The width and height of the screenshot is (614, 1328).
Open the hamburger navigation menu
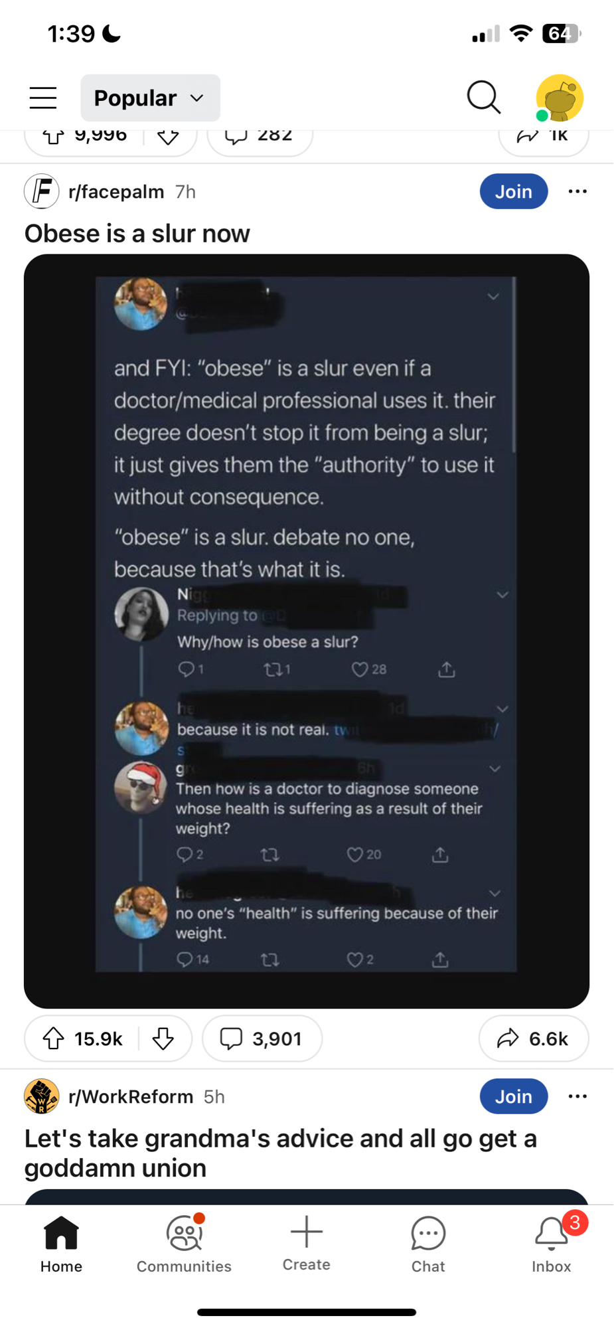click(x=43, y=98)
